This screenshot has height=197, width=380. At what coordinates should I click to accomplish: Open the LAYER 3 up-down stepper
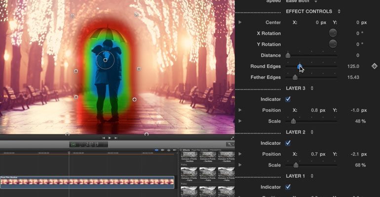click(x=312, y=88)
